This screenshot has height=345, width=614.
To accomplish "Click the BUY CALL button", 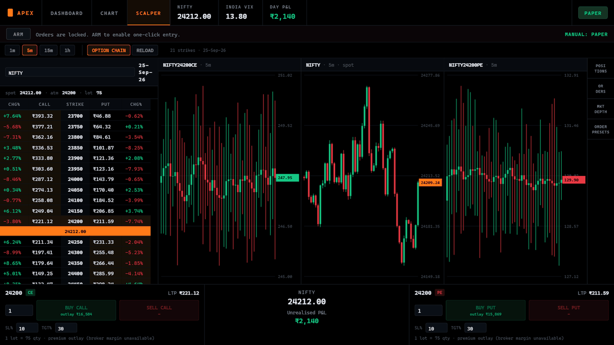I will point(76,310).
